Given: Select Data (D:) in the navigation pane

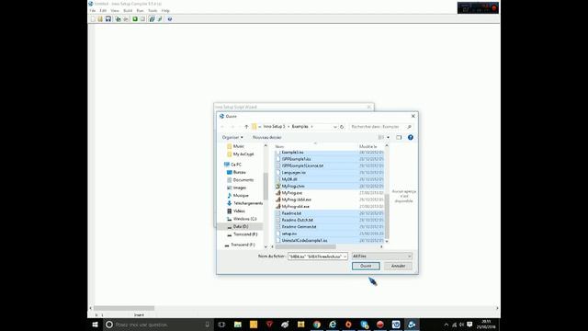Looking at the screenshot, I should point(241,227).
